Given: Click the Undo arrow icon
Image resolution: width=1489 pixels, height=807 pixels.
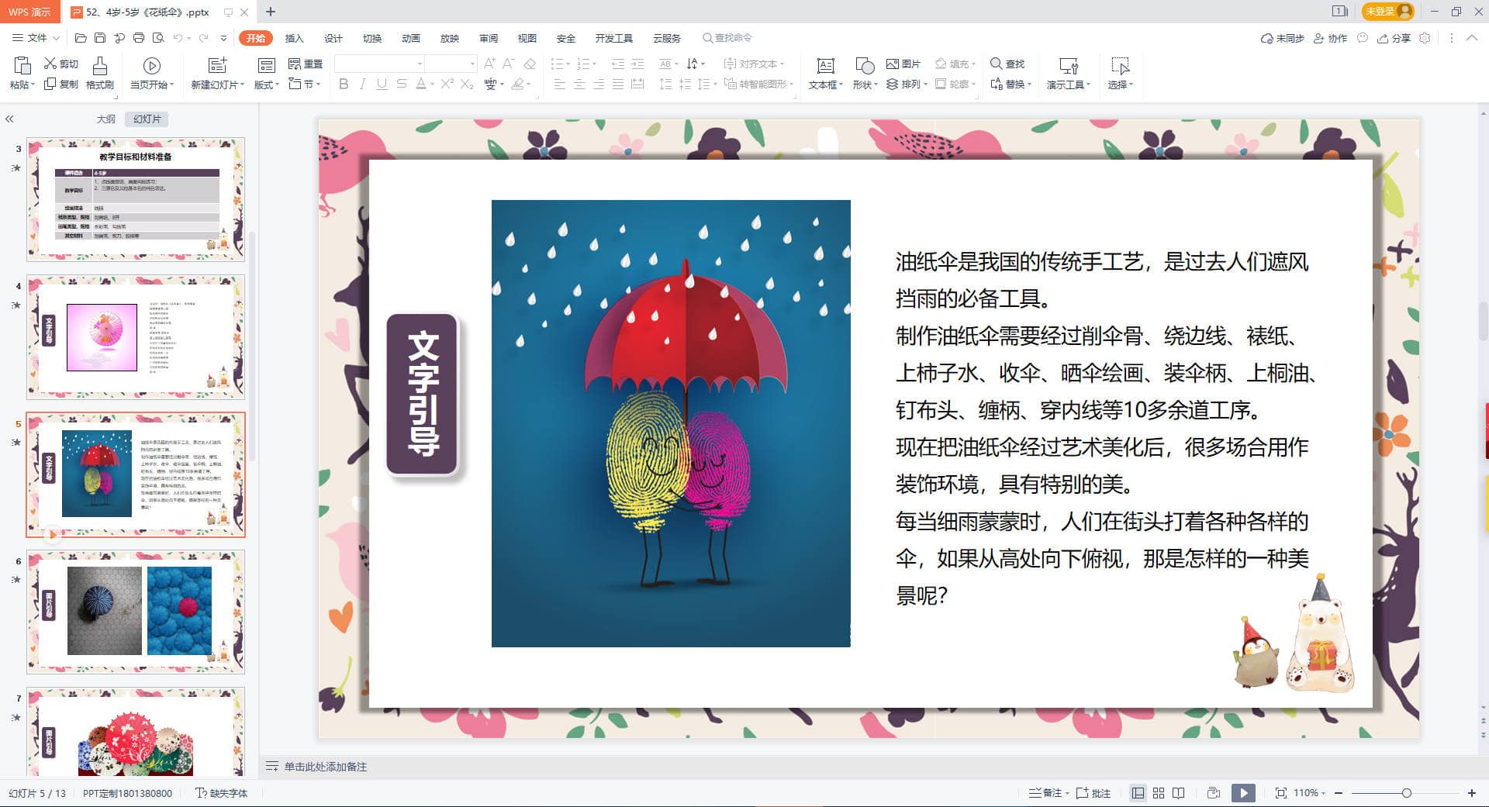Looking at the screenshot, I should (178, 37).
